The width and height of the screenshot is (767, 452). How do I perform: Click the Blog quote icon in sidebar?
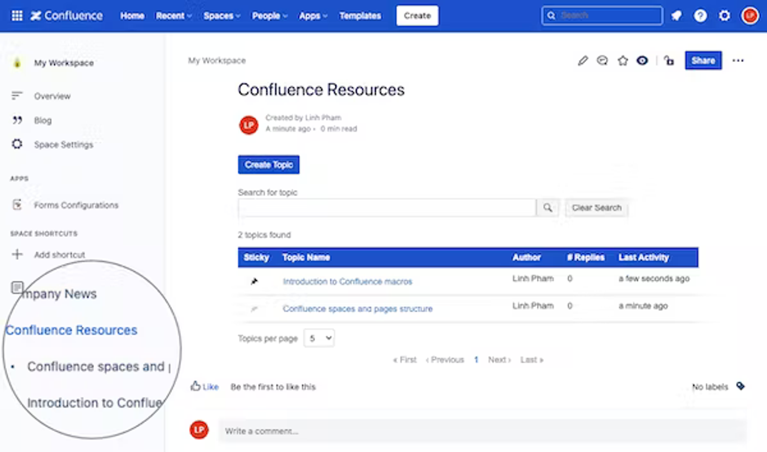click(17, 120)
